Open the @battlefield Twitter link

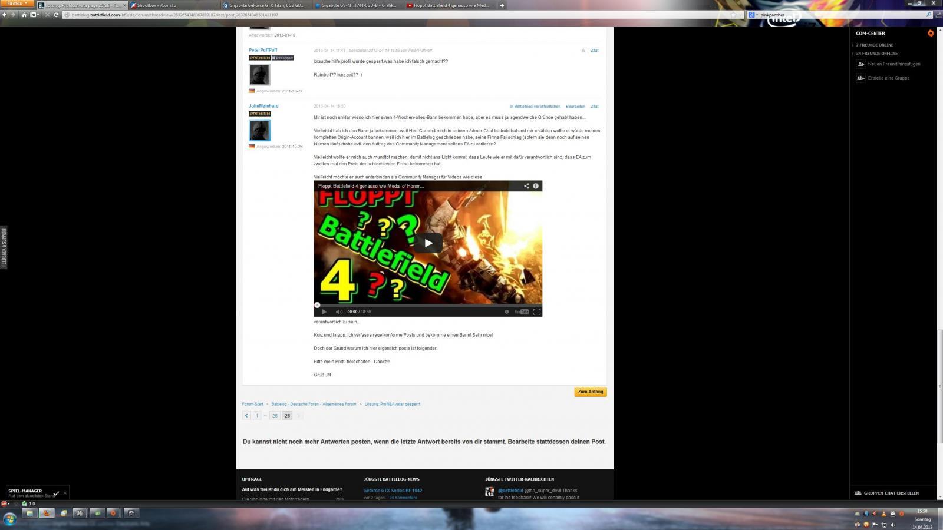510,490
